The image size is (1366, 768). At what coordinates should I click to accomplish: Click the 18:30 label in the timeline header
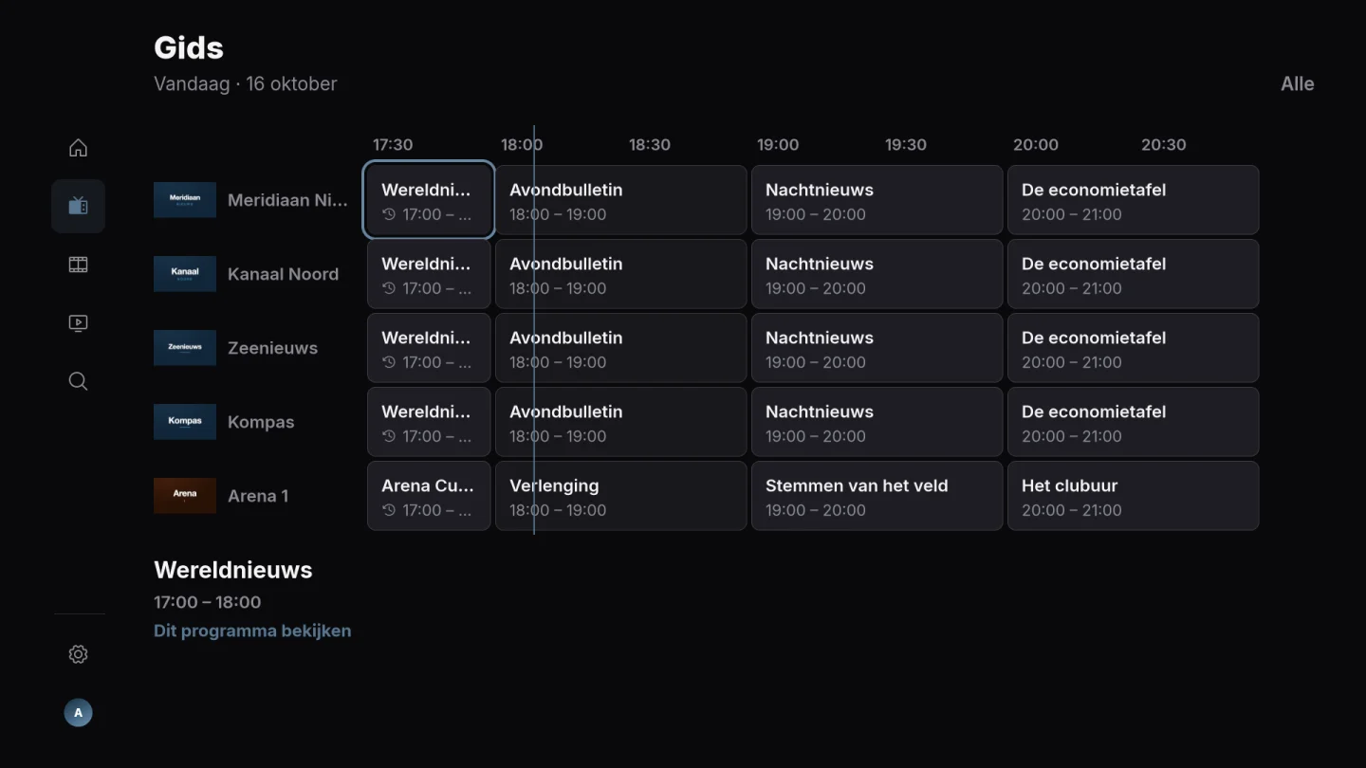(x=650, y=145)
